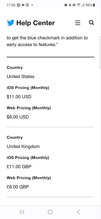101x219 pixels.
Task: Tap the battery indicator in status bar
Action: (94, 5)
